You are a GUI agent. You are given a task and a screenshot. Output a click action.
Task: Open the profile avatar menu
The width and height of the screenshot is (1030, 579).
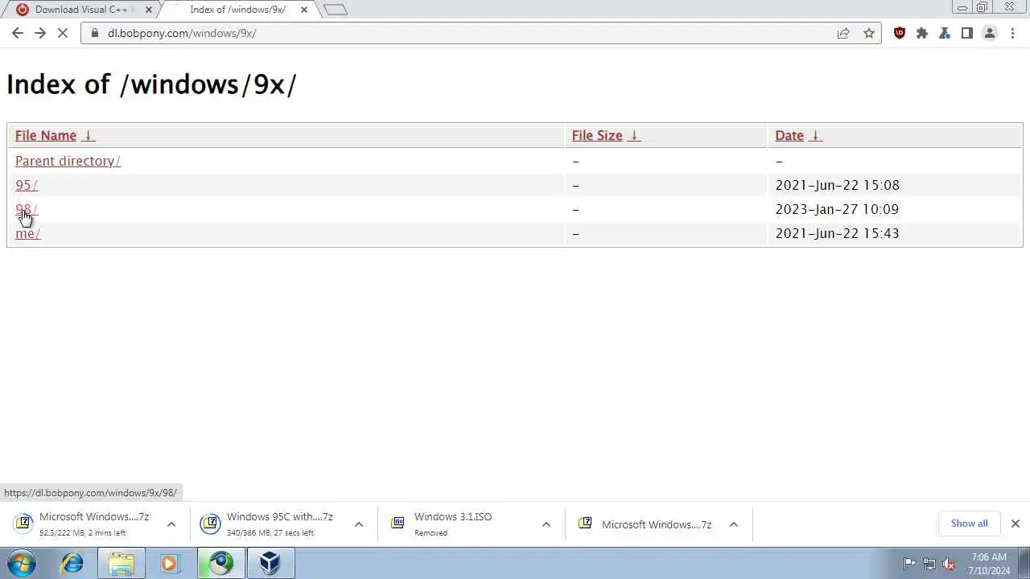[x=990, y=33]
